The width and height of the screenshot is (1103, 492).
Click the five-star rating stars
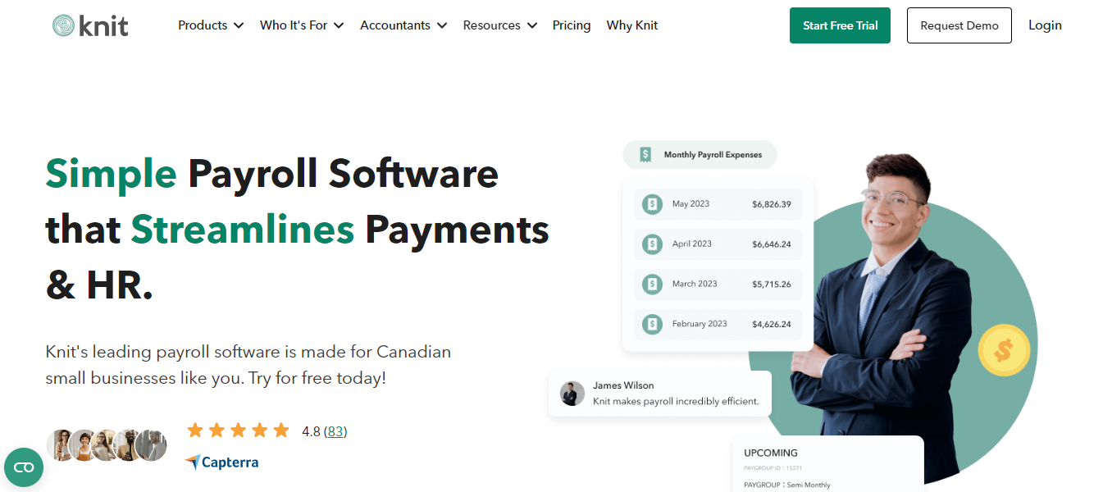[x=238, y=430]
